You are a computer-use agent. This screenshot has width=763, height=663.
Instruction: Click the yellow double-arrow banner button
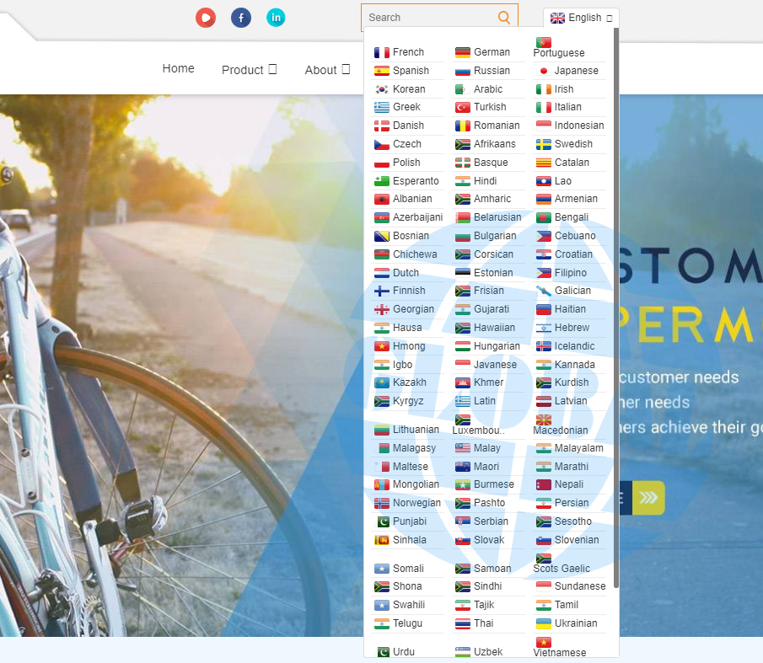point(648,498)
